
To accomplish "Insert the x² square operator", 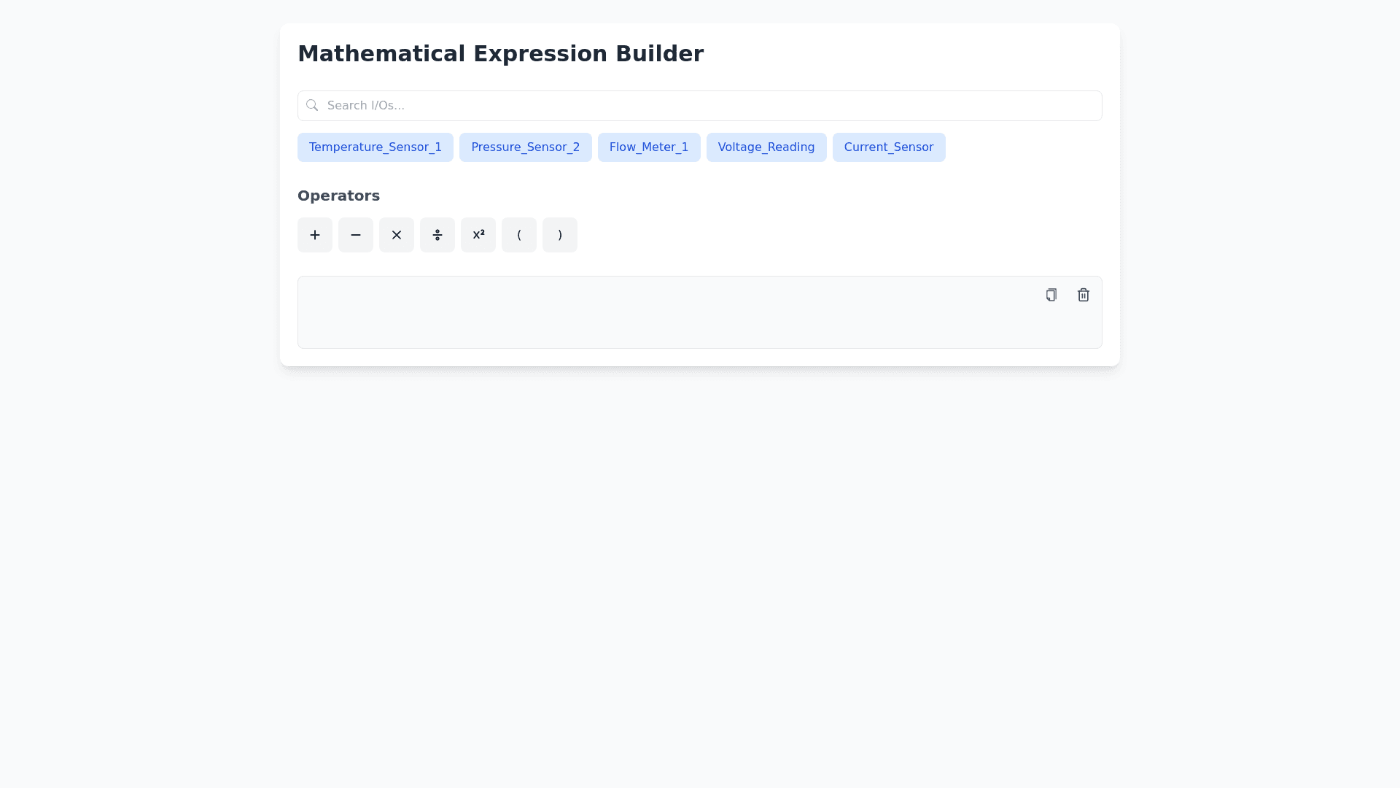I will (x=478, y=235).
